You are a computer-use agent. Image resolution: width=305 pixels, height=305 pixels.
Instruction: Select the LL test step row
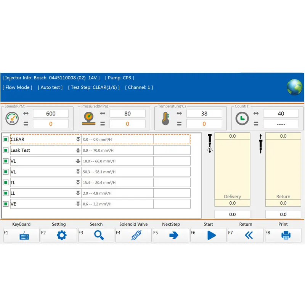[100, 193]
